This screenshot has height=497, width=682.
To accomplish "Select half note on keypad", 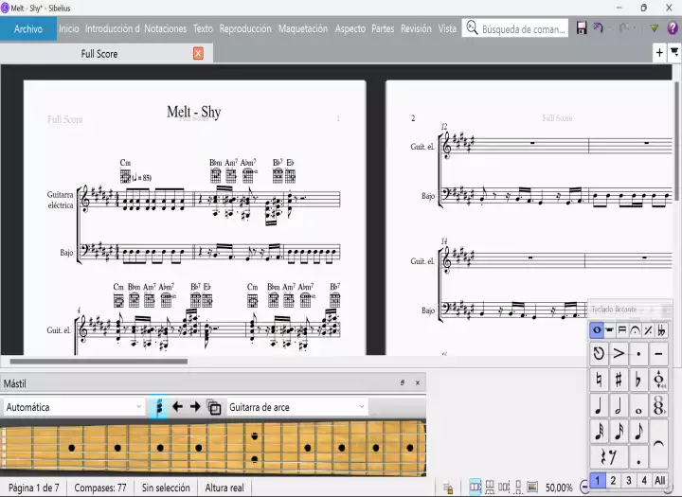I will (618, 405).
